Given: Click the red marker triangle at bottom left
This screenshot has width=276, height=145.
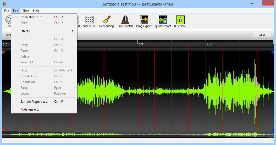Looking at the screenshot, I should 3,130.
